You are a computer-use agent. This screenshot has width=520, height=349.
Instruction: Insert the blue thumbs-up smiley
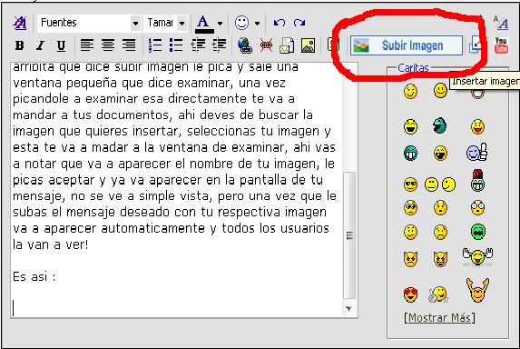(x=476, y=153)
